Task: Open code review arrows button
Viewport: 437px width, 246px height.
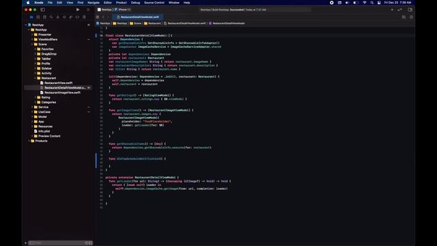Action: [x=400, y=10]
